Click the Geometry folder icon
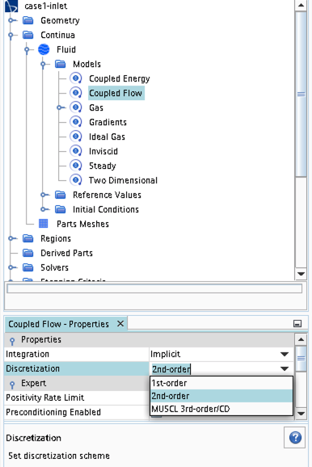Screen dimensions: 312x467 pos(28,20)
